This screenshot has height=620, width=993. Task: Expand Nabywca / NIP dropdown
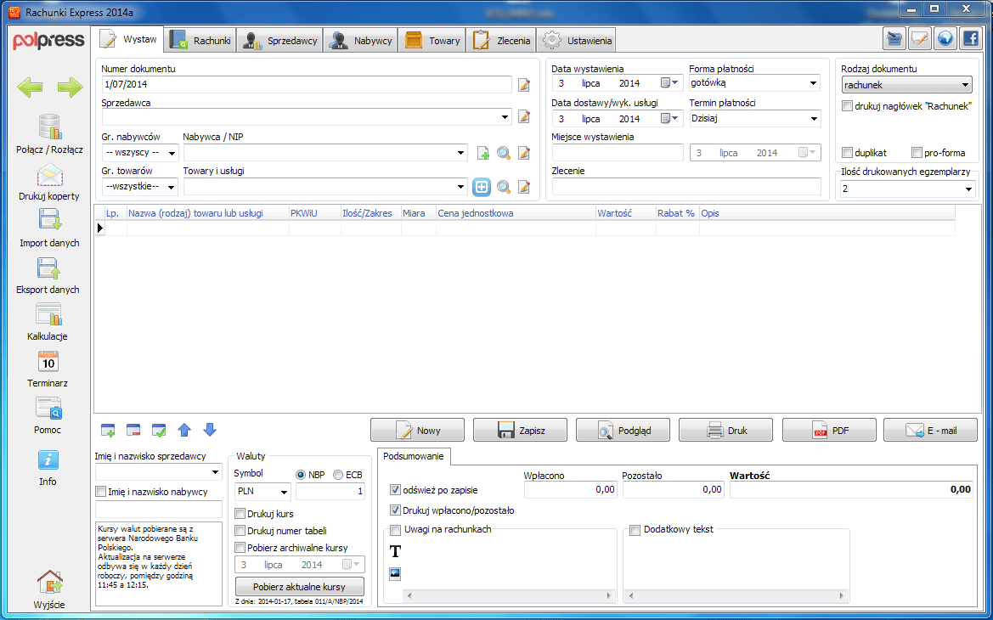click(x=460, y=153)
